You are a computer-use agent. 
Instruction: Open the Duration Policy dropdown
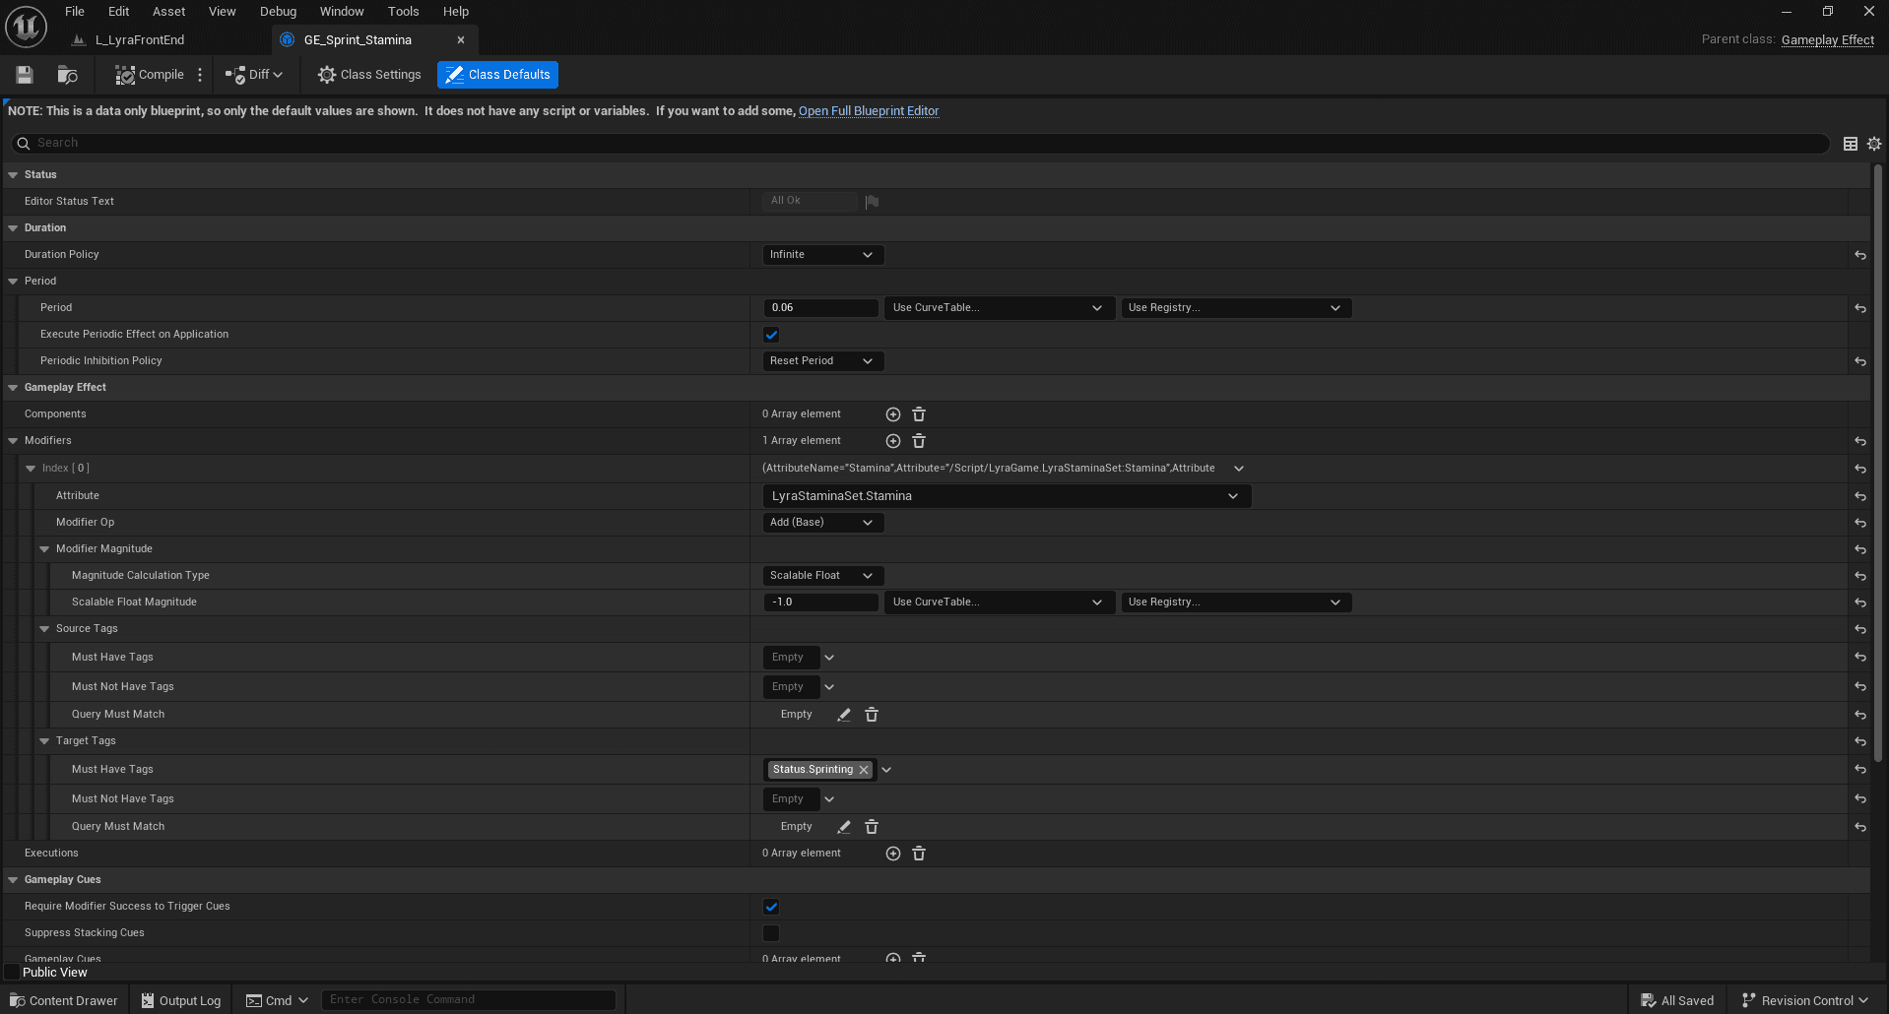pos(823,255)
